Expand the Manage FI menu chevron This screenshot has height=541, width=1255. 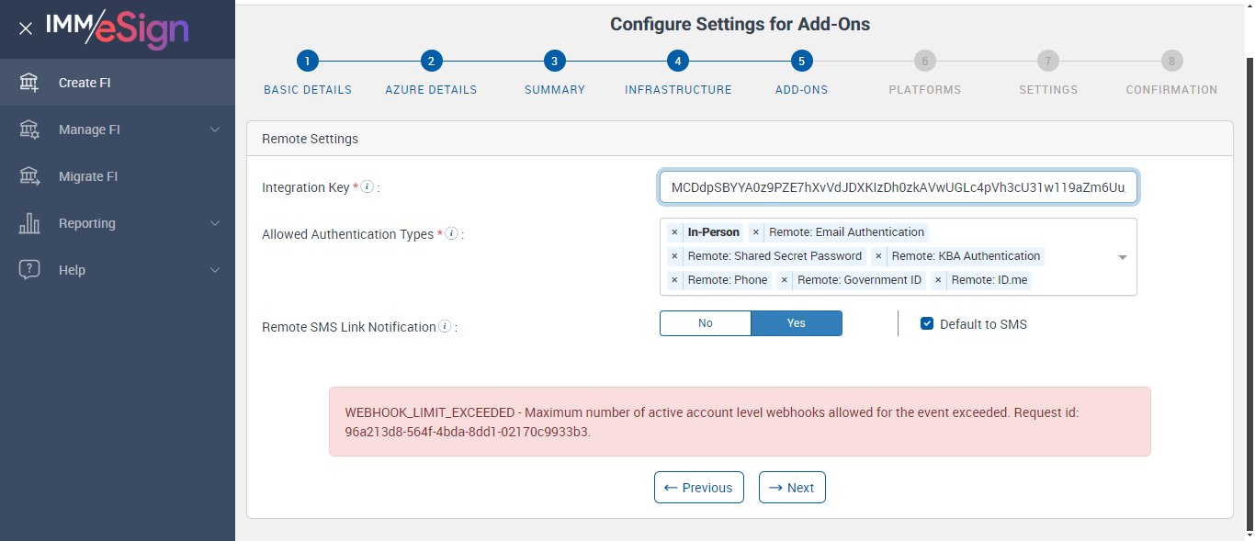pyautogui.click(x=215, y=130)
